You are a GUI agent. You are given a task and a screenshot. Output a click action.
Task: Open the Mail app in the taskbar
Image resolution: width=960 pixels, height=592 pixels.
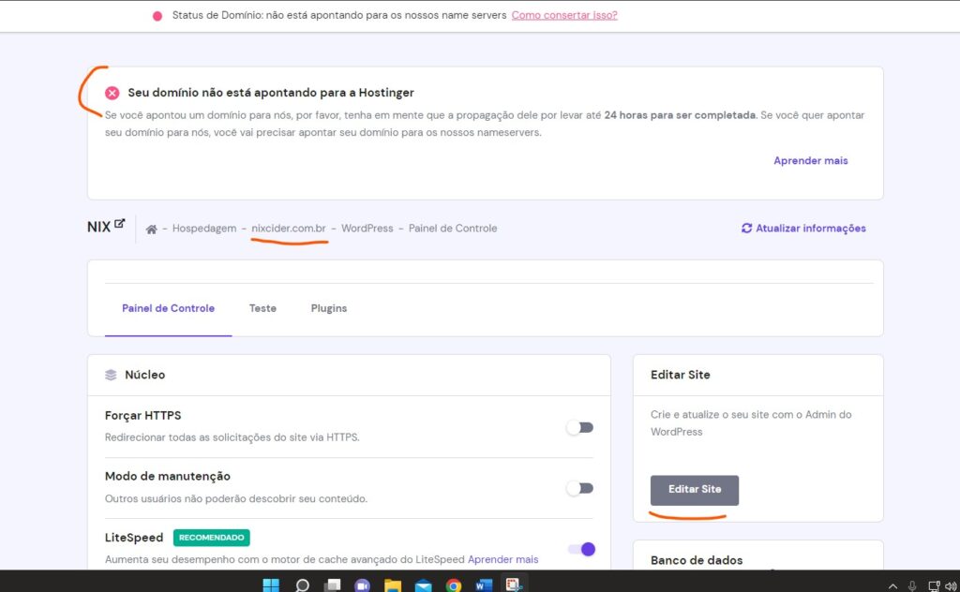[423, 585]
